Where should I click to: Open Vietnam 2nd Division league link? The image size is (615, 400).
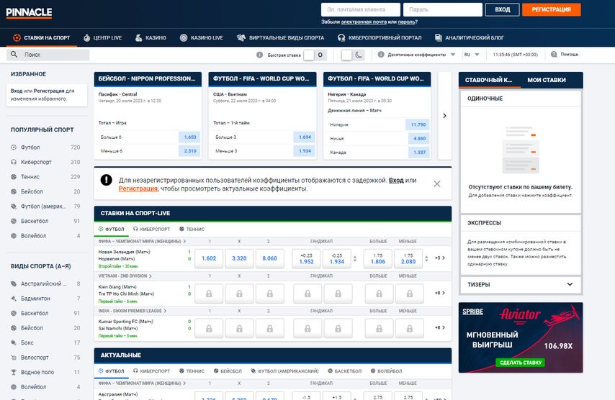coord(125,276)
